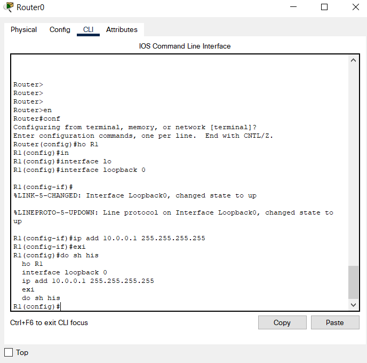Minimize the Router0 window
The image size is (367, 363).
[293, 7]
